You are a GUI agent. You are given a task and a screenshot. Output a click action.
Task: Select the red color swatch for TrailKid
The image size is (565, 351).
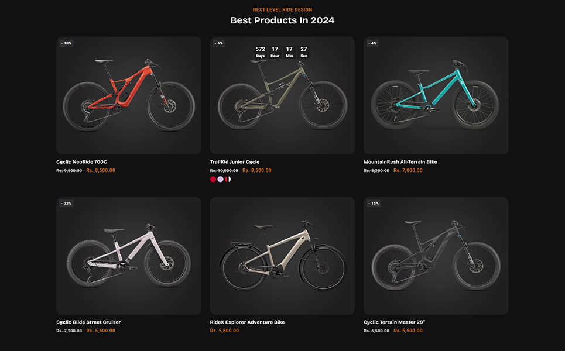click(213, 180)
